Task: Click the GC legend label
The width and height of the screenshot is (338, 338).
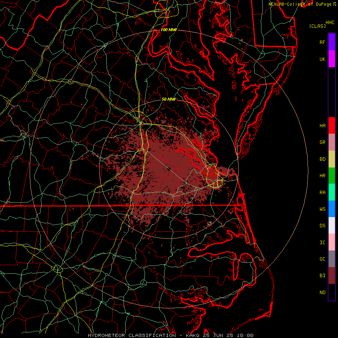Action: pos(322,259)
